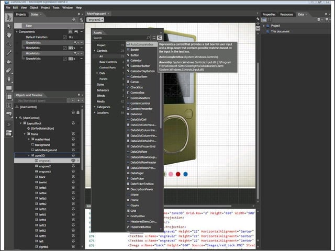The image size is (335, 251).
Task: Hide the LayoutRoot element
Action: (73, 123)
